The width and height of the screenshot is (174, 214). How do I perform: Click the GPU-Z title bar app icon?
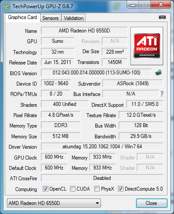pos(7,6)
